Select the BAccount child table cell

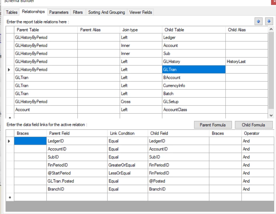(194, 78)
